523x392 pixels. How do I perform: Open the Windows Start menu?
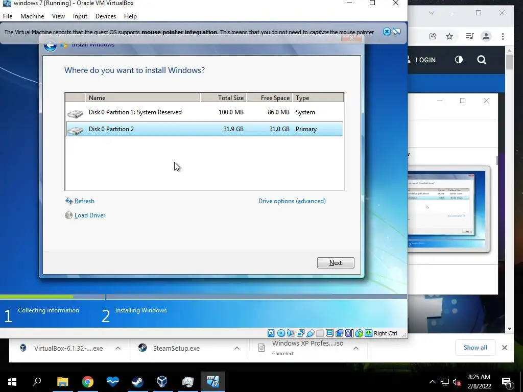coord(12,382)
